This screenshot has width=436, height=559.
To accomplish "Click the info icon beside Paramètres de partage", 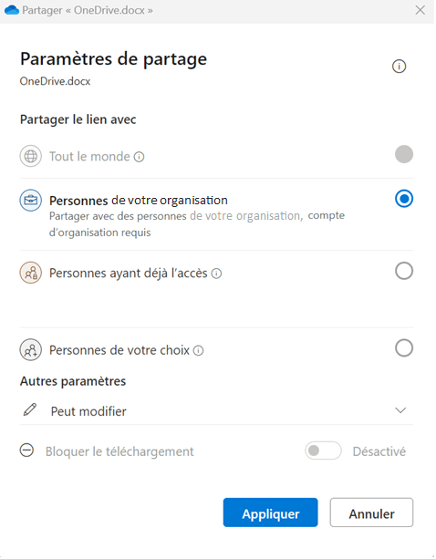I will coord(399,67).
